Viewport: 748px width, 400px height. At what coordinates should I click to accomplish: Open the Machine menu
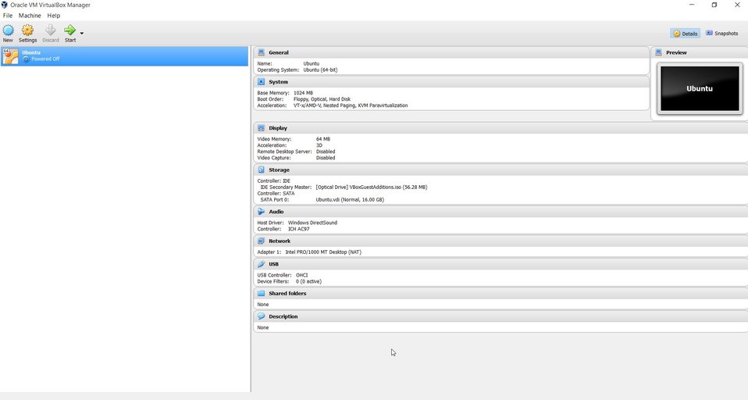30,16
